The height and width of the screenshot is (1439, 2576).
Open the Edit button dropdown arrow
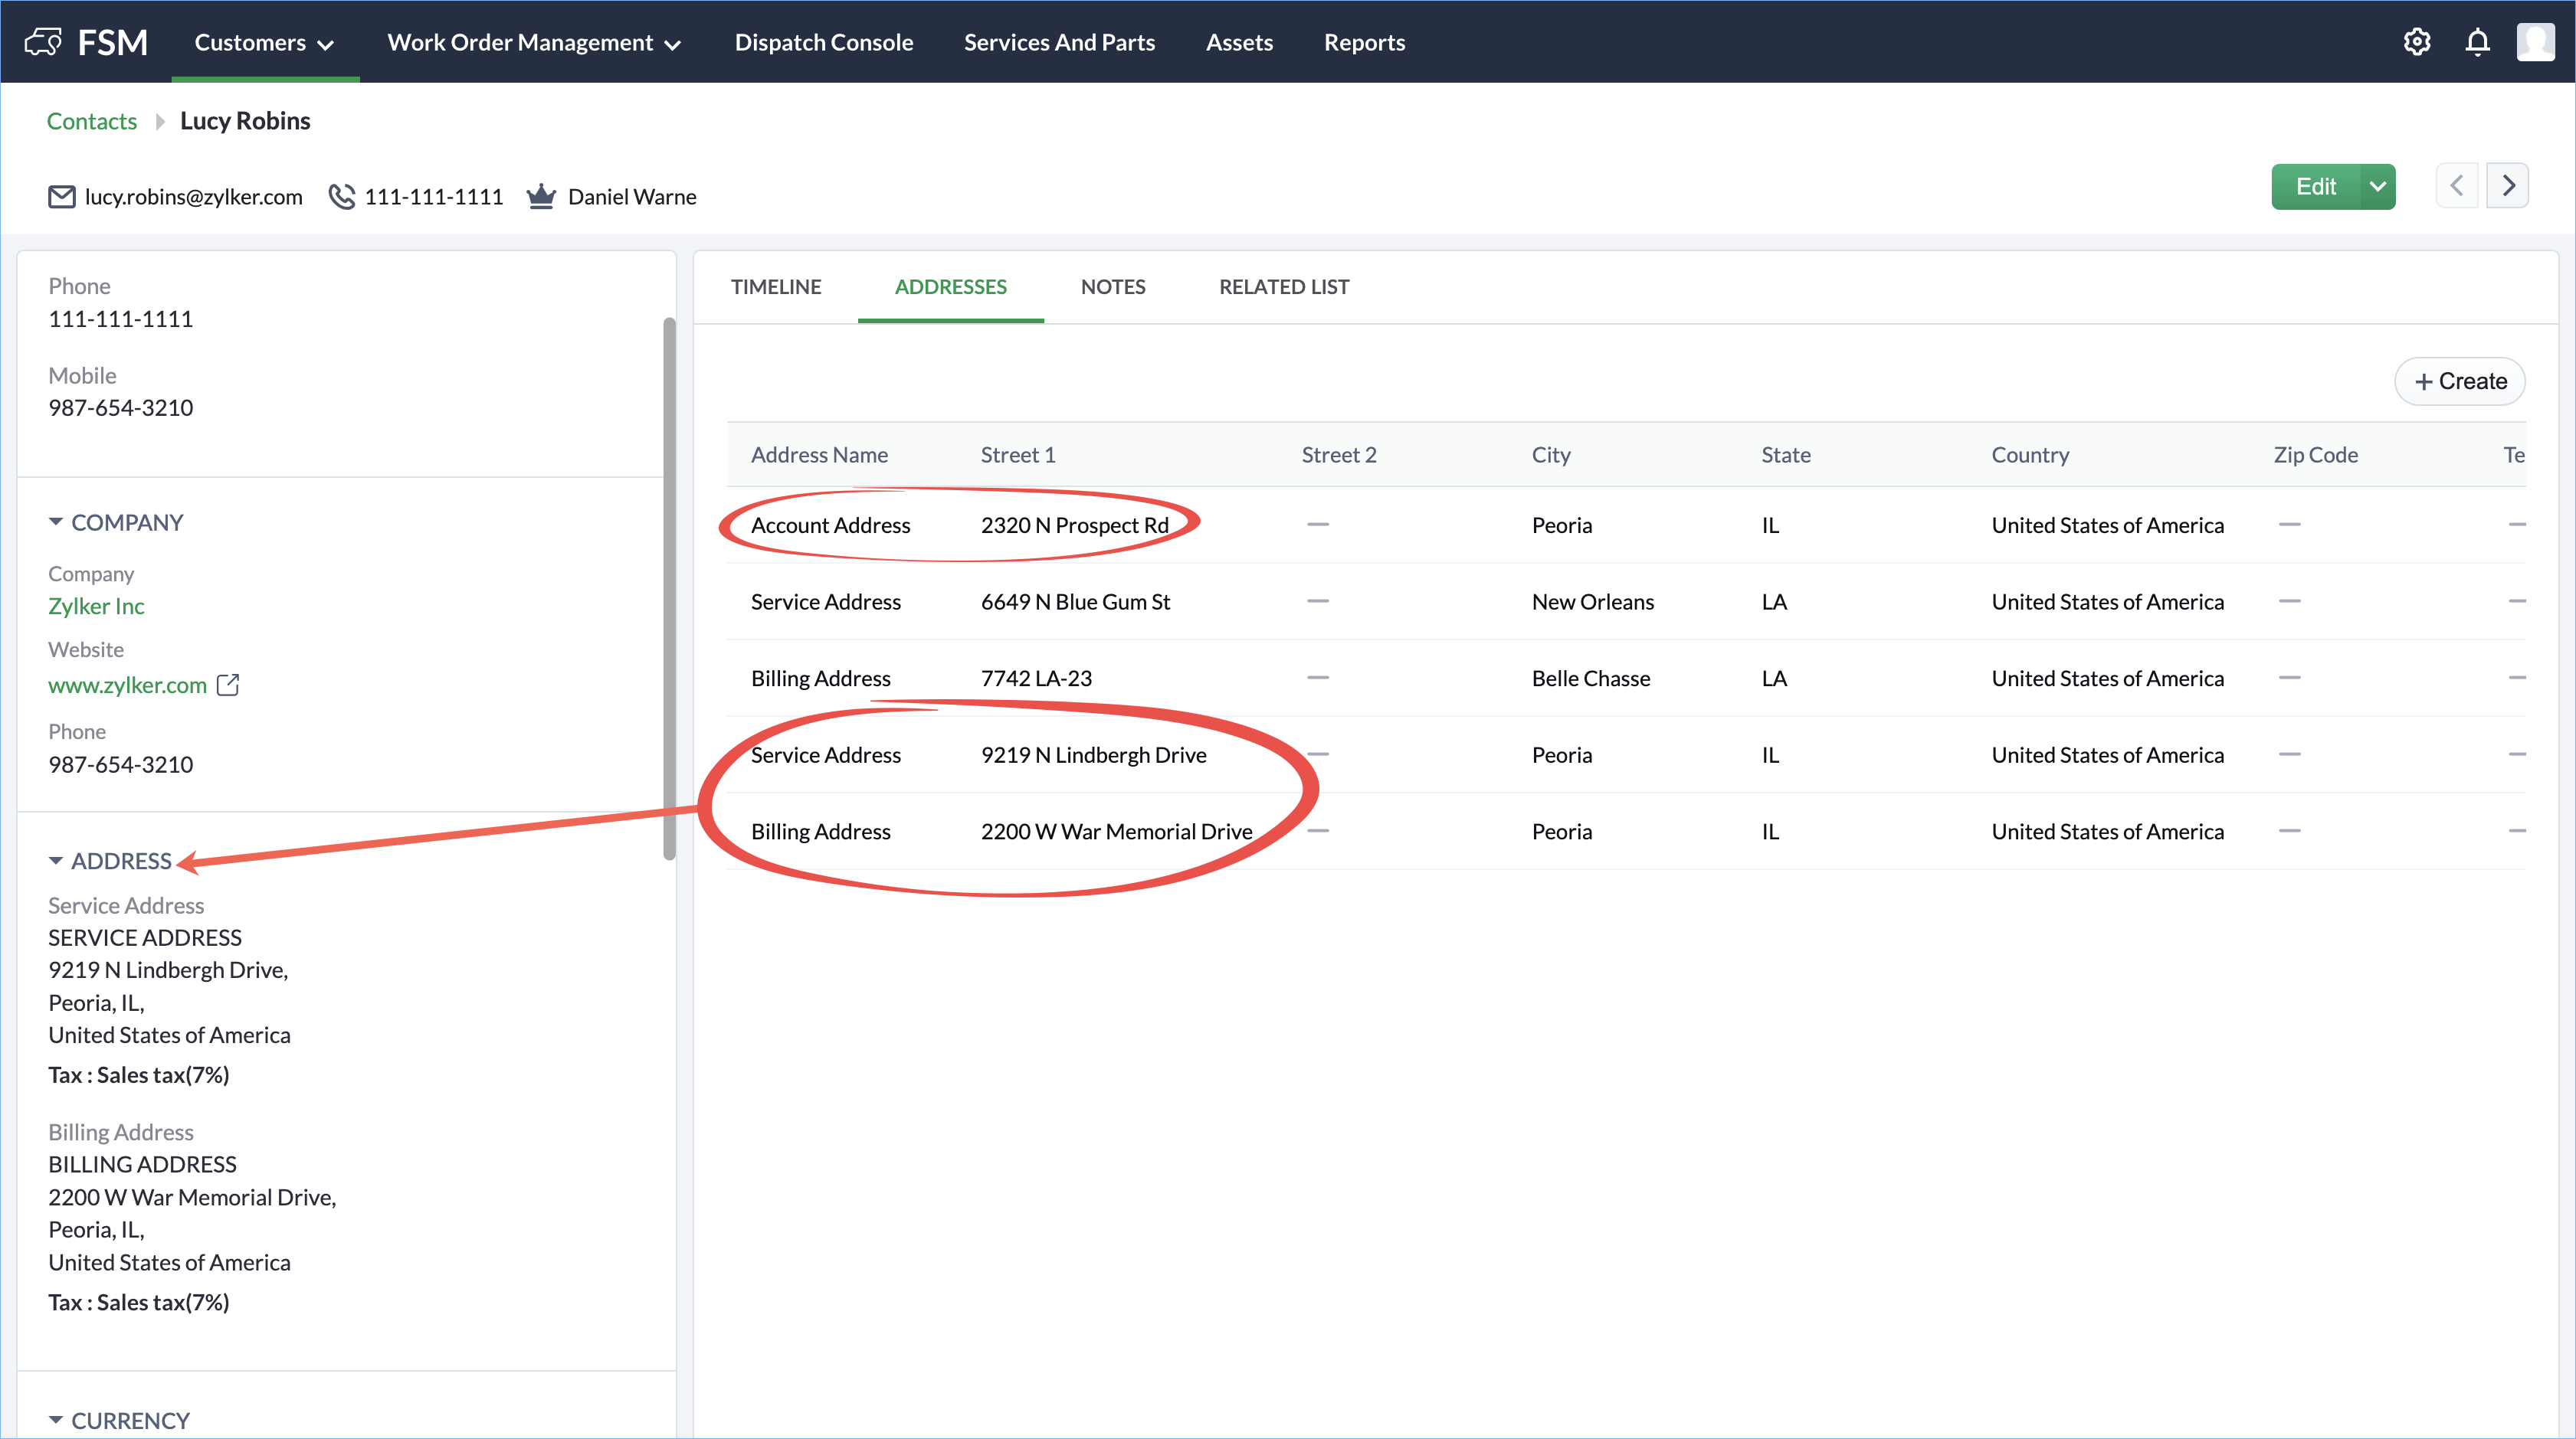pyautogui.click(x=2378, y=187)
